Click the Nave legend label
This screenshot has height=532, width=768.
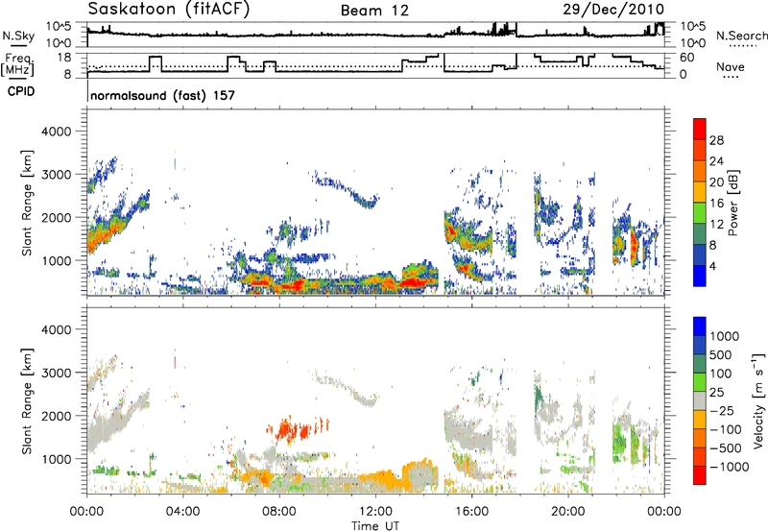point(731,66)
